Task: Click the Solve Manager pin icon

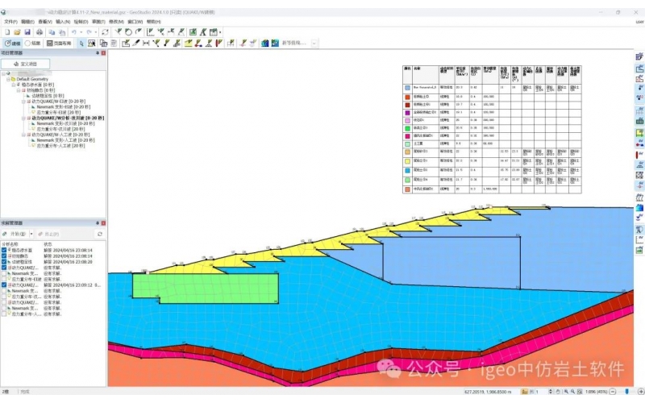Action: (x=98, y=223)
